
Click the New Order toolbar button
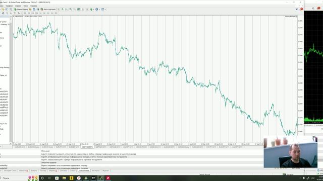coord(21,9)
